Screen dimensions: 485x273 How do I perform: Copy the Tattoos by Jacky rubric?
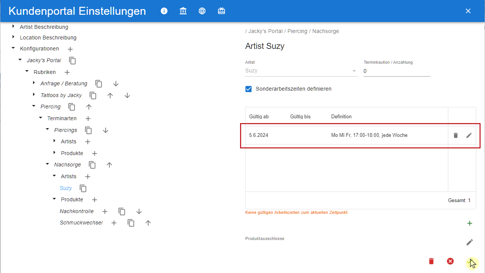click(93, 96)
